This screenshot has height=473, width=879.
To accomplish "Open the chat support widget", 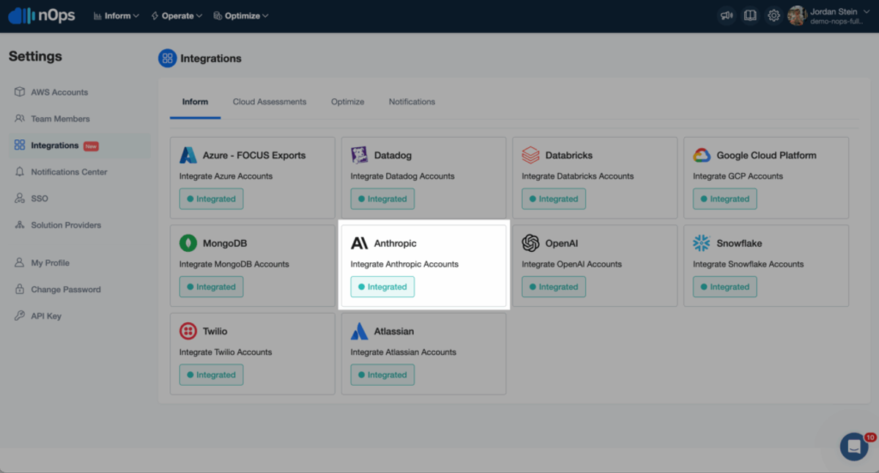I will pyautogui.click(x=854, y=446).
